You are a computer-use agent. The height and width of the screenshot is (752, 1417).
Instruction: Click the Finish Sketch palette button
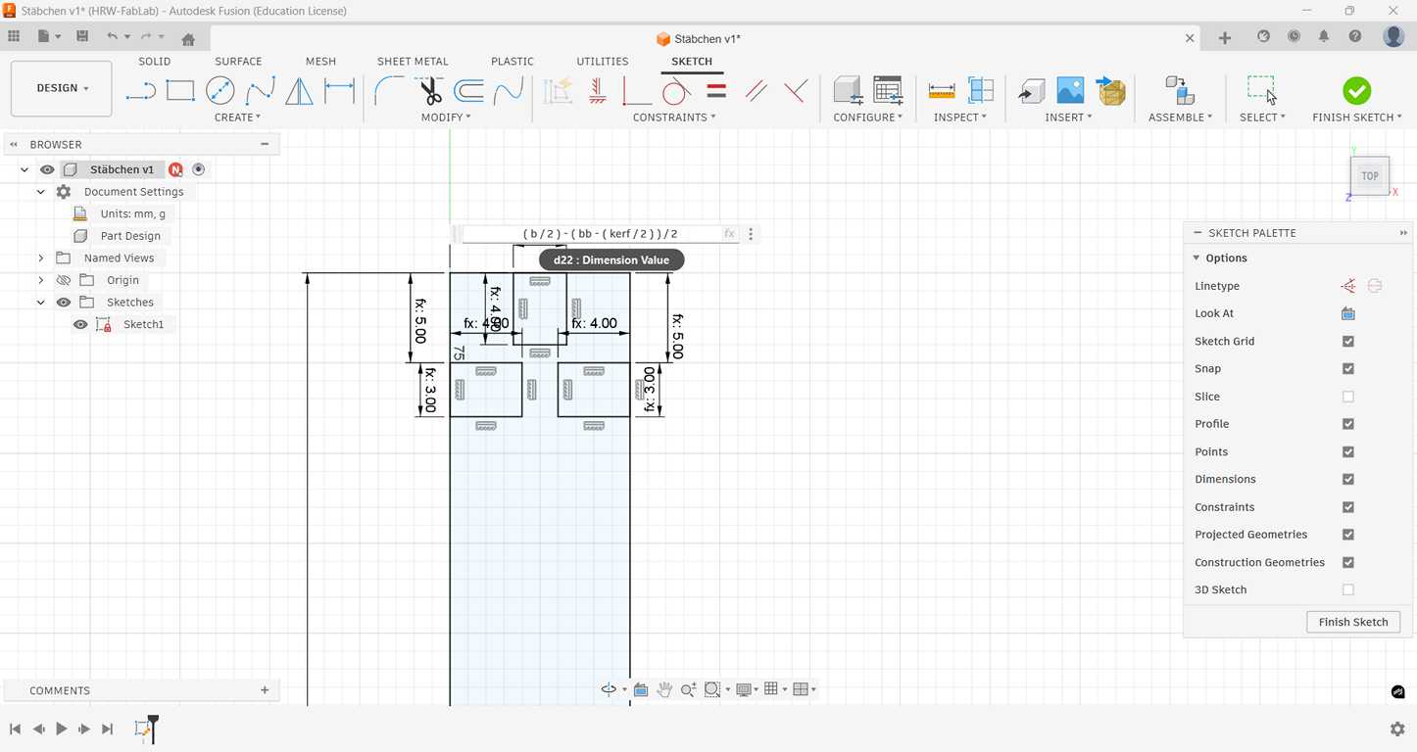tap(1352, 622)
